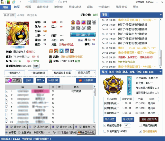Click the 购买 link
The image size is (165, 141).
click(80, 40)
